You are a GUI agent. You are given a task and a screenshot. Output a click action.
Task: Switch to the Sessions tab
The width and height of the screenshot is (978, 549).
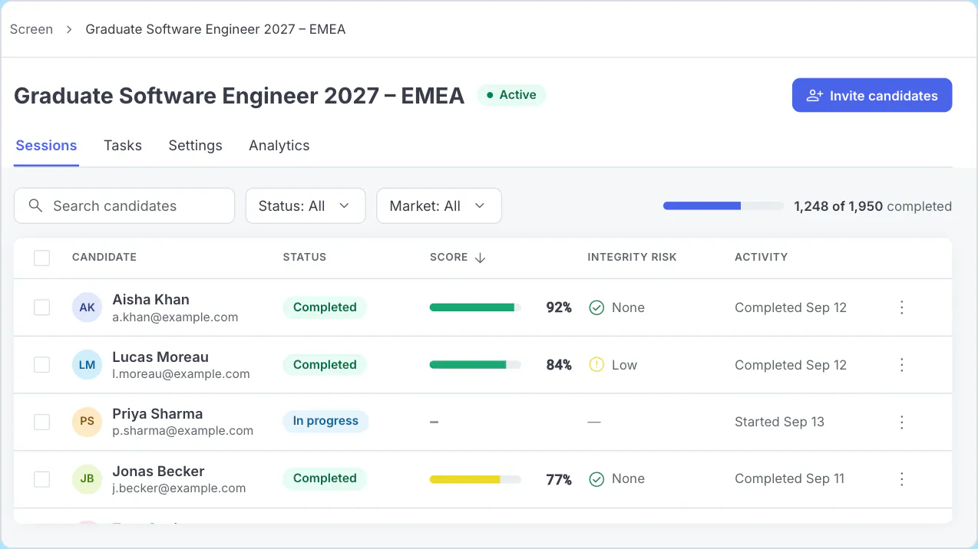click(x=46, y=146)
